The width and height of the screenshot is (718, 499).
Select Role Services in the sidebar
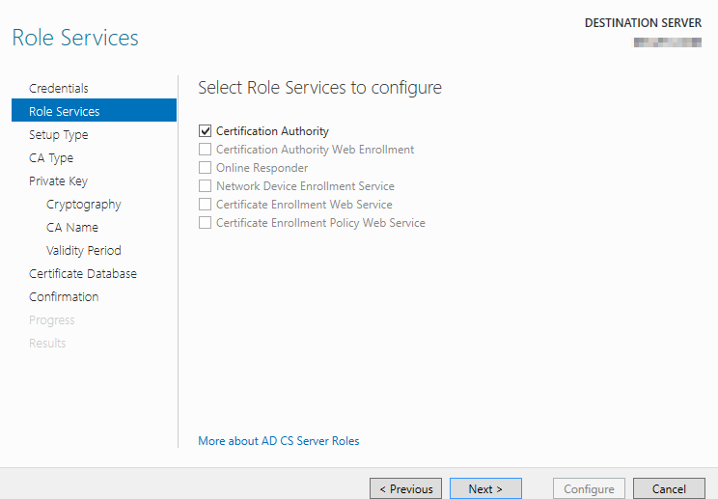pyautogui.click(x=64, y=111)
